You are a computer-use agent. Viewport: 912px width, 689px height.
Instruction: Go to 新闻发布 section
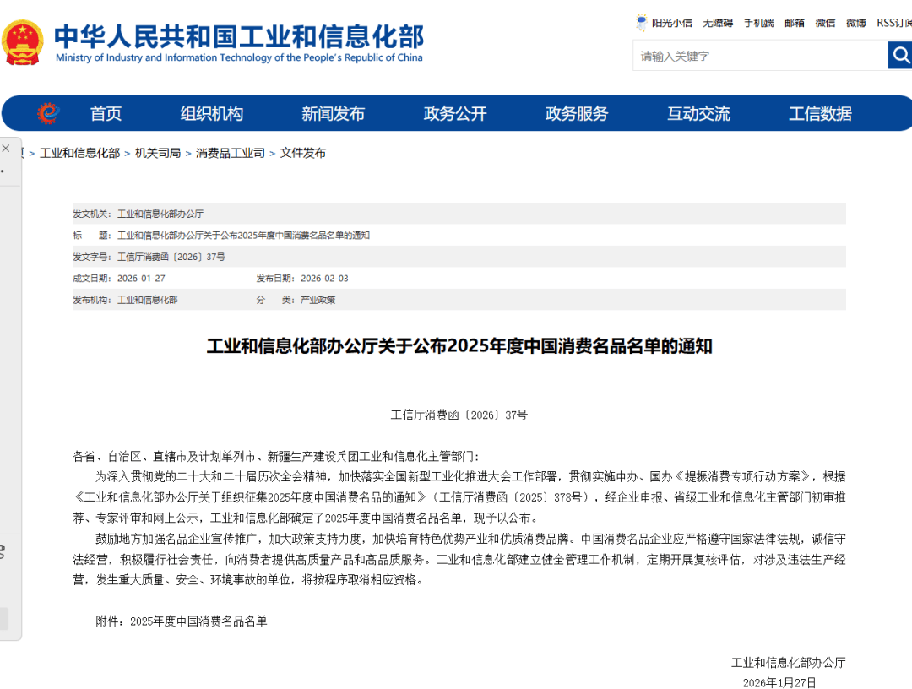pyautogui.click(x=333, y=114)
